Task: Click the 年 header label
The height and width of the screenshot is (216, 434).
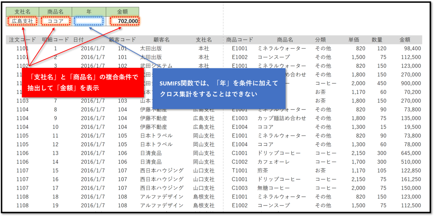Action: click(x=89, y=11)
